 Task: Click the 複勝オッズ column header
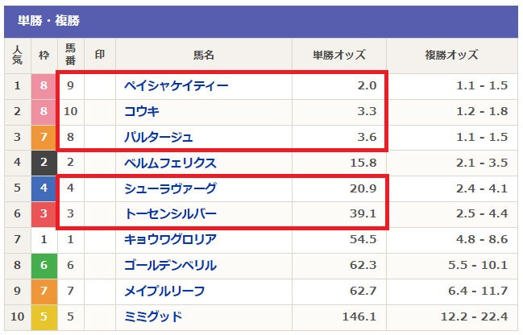451,56
